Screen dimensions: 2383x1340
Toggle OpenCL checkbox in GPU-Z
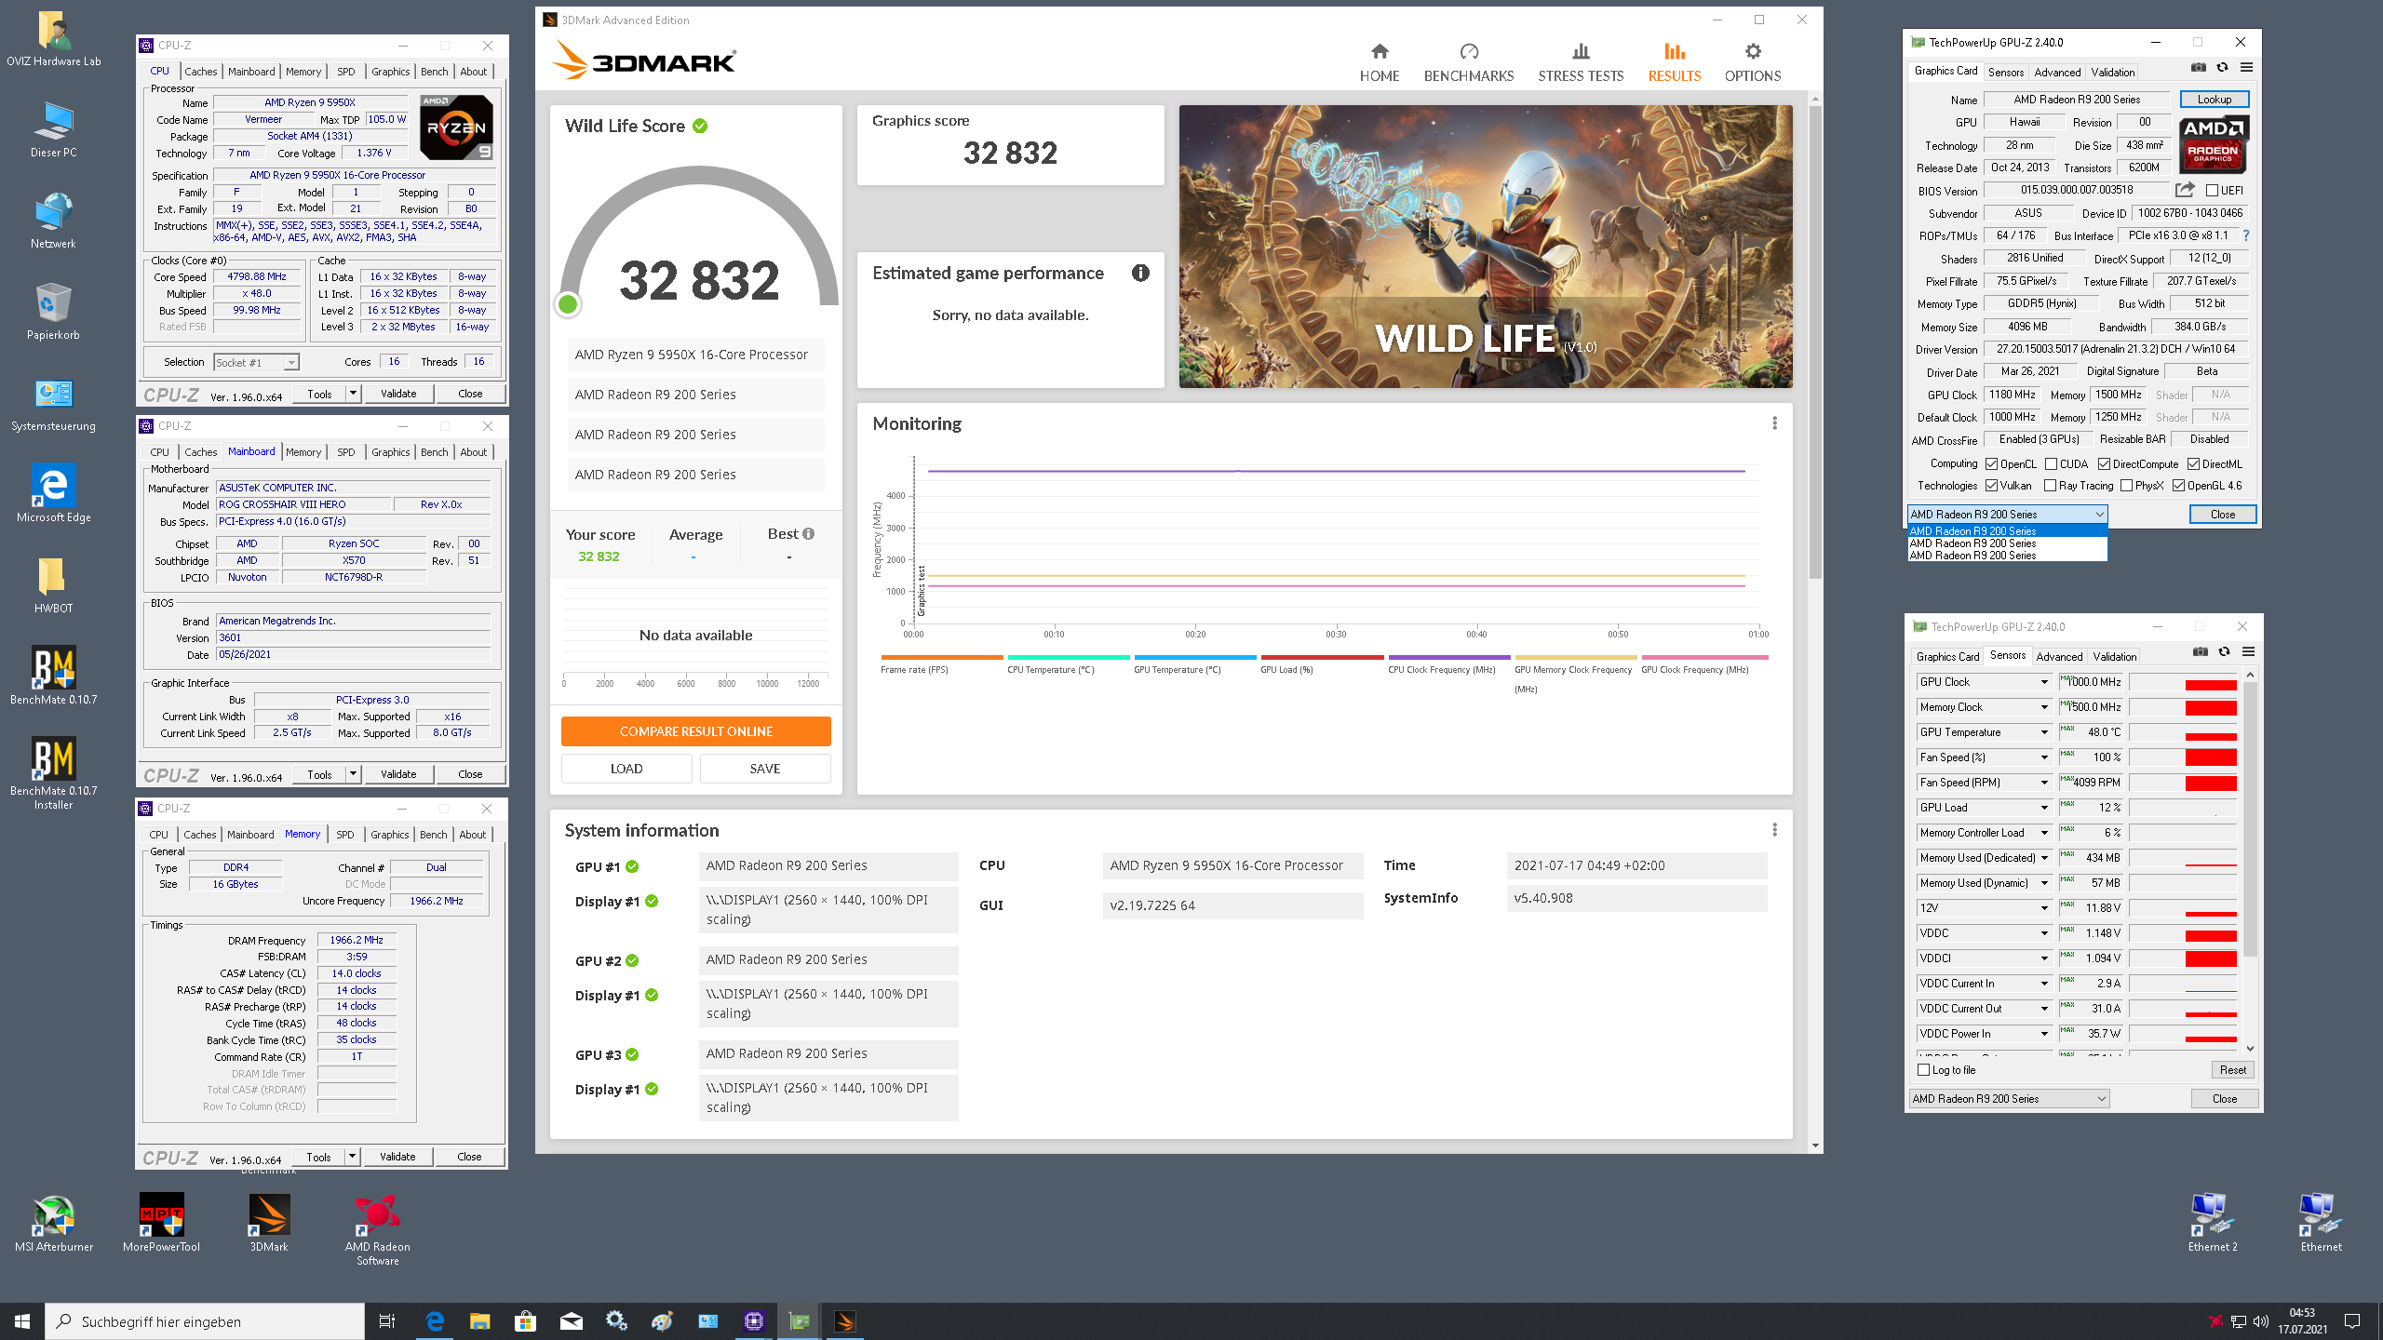1991,463
